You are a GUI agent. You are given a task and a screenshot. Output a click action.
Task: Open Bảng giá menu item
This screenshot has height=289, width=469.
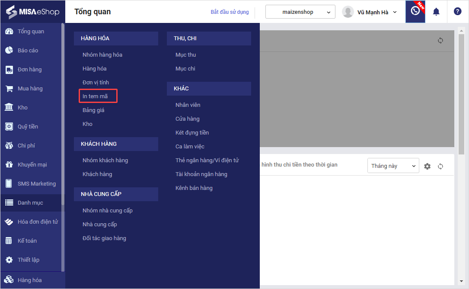coord(93,110)
